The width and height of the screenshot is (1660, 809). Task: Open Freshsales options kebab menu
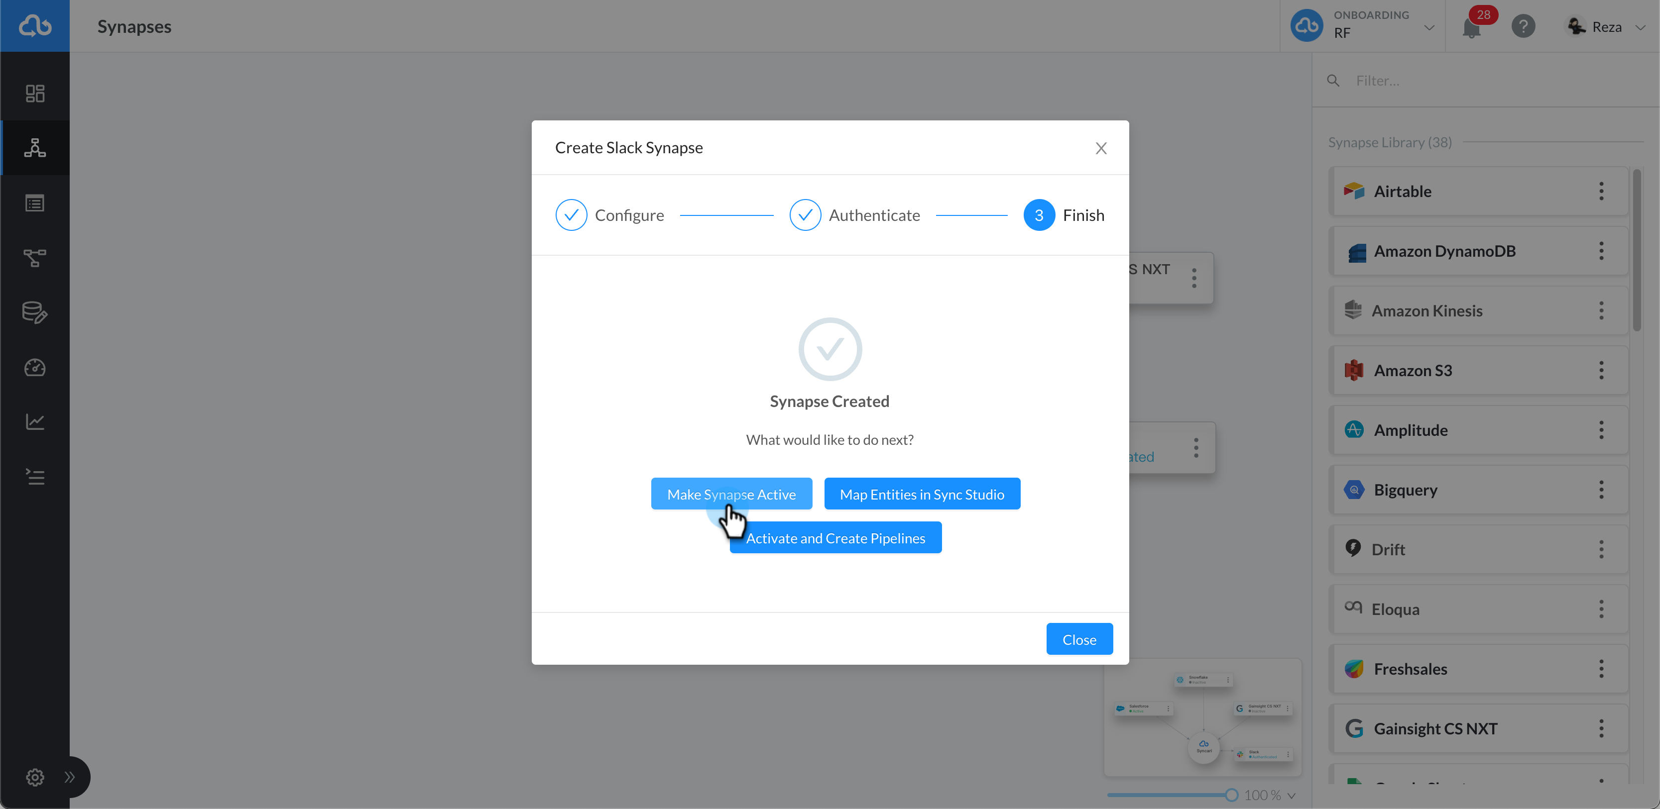[x=1601, y=669]
